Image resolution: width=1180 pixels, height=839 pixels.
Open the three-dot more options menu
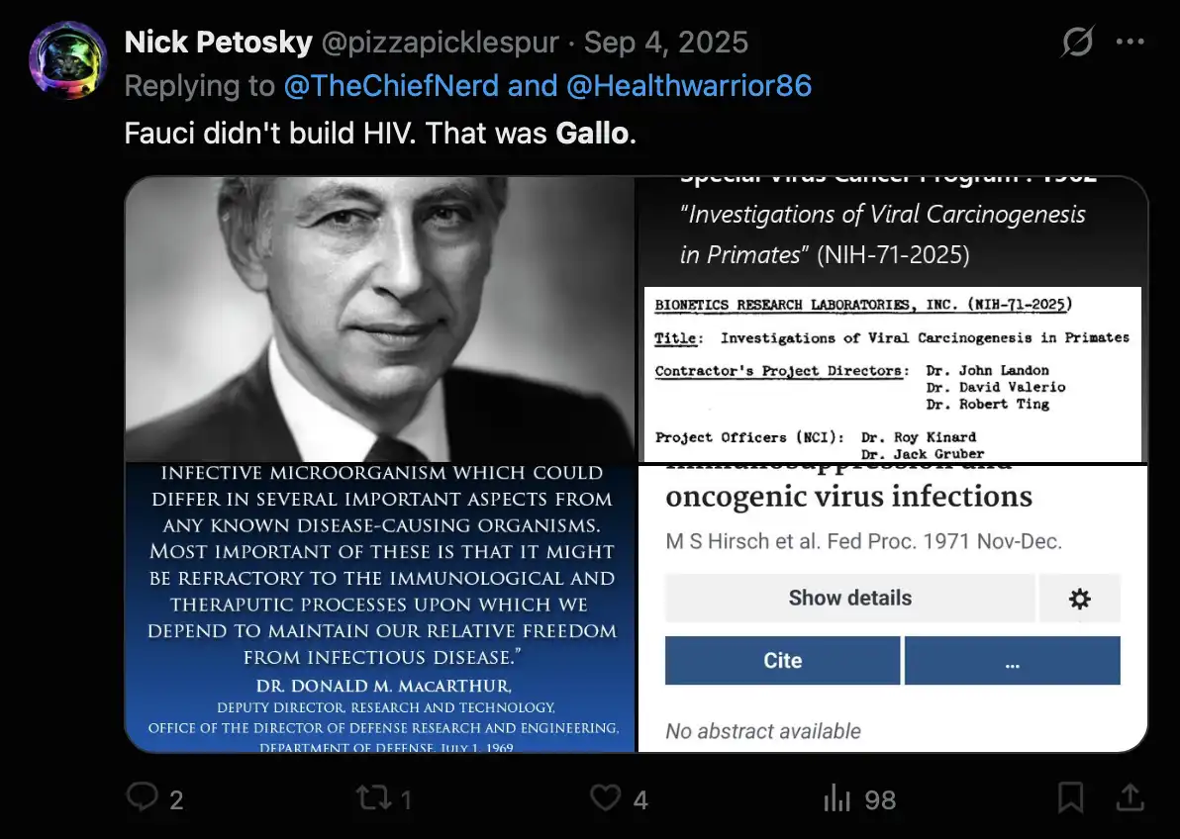point(1131,43)
